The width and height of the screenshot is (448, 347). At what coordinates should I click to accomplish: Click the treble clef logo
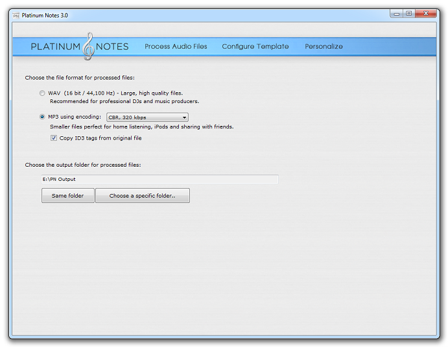[89, 46]
